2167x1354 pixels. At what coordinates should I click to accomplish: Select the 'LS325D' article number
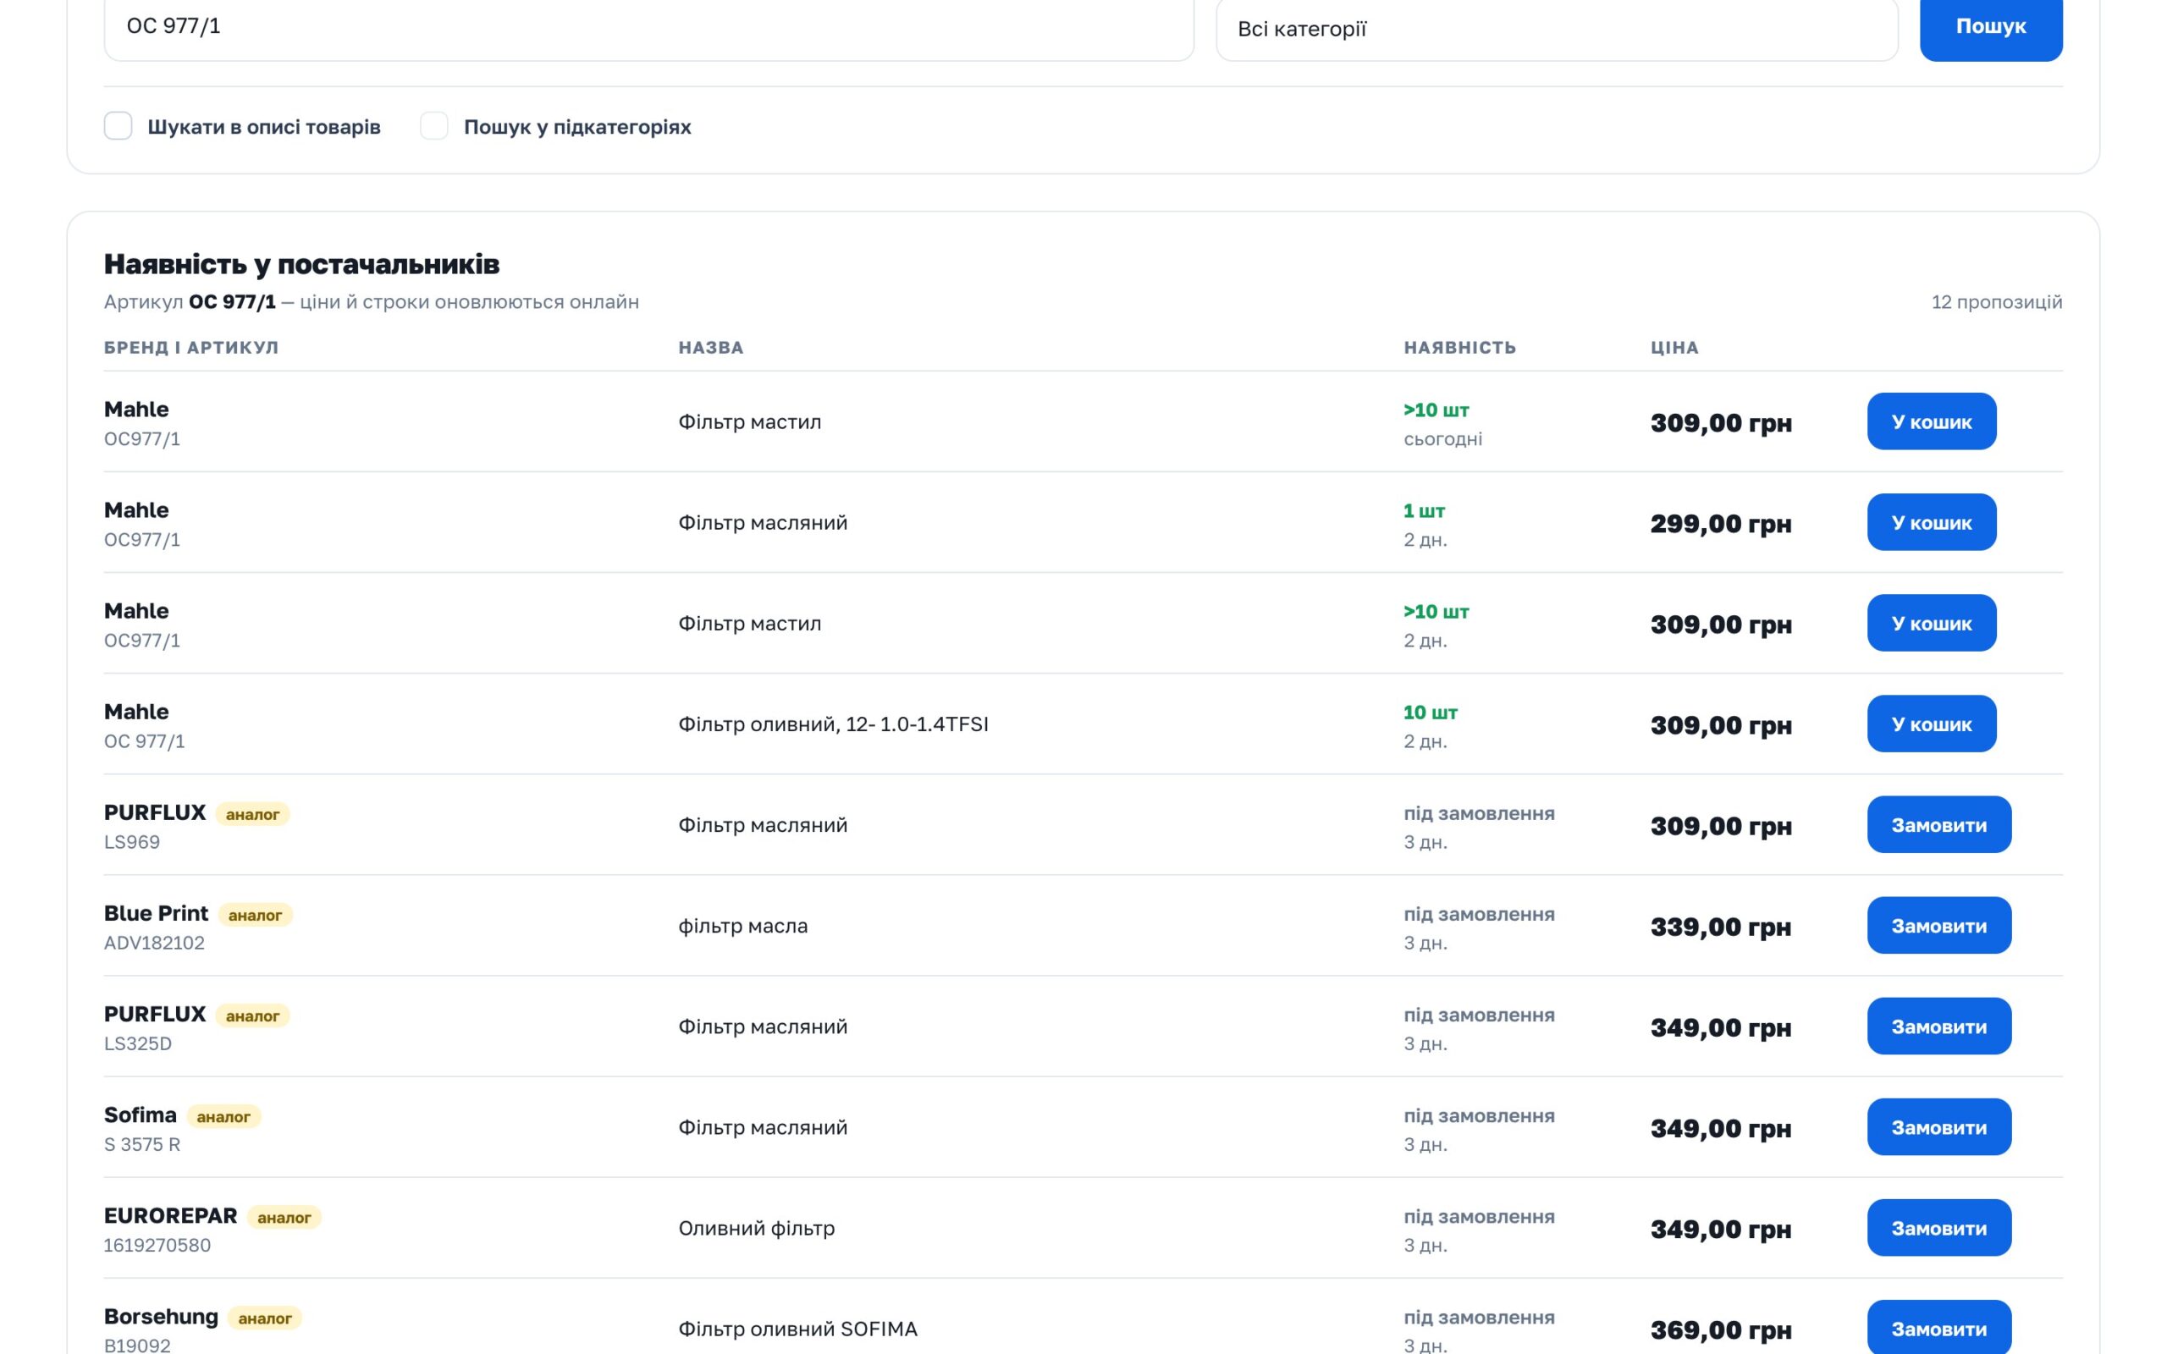click(x=138, y=1044)
